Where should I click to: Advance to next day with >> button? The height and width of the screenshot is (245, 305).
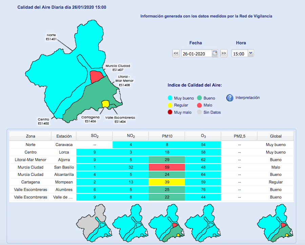(x=224, y=54)
